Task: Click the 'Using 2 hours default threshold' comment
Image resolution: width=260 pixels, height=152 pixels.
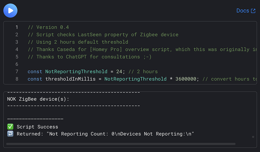Action: pos(78,42)
